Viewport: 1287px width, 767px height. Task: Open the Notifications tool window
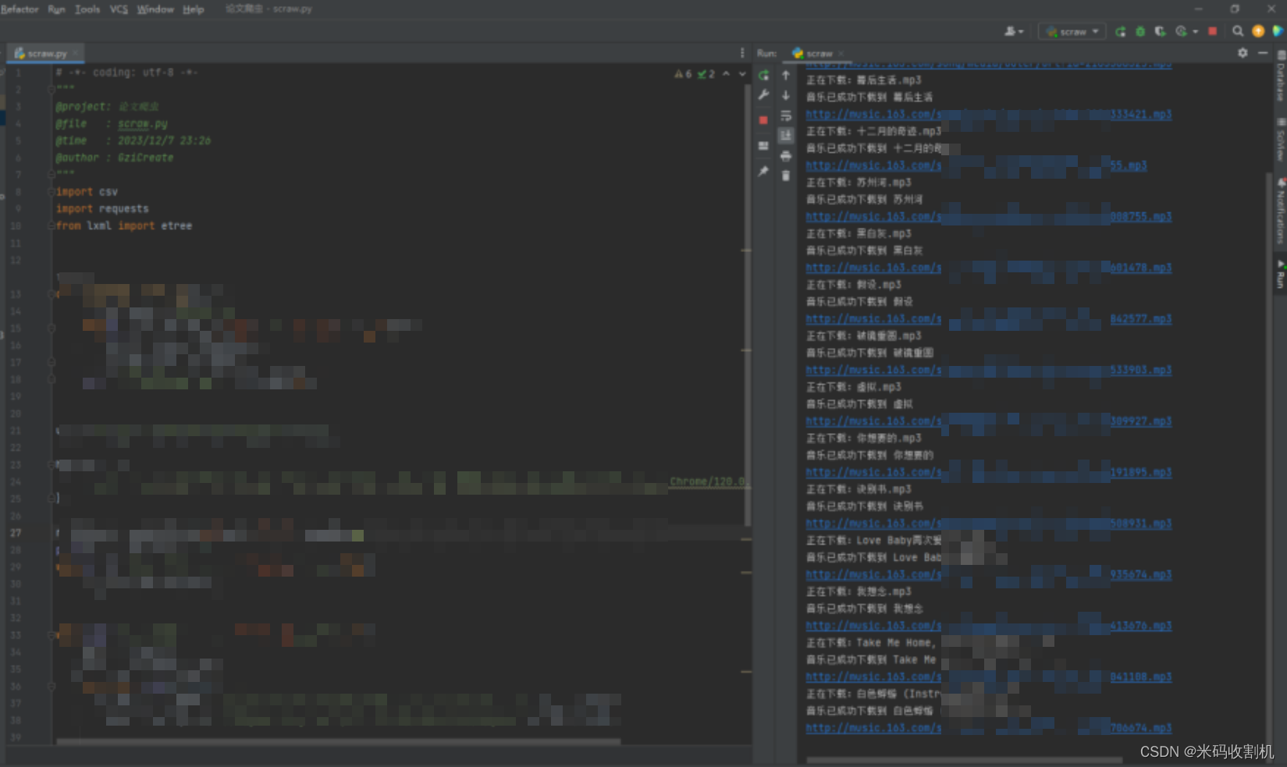tap(1281, 211)
